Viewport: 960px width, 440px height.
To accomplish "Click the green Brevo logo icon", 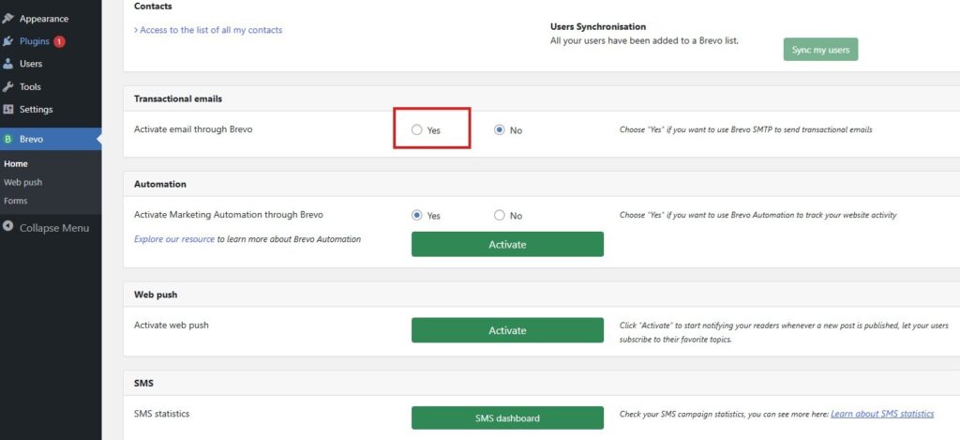I will click(8, 139).
